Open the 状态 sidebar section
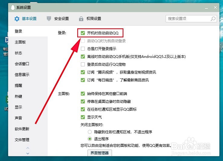This screenshot has height=161, width=223. [18, 53]
